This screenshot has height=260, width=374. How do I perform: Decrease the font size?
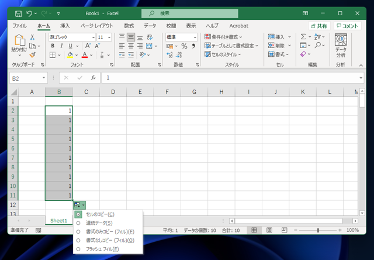point(98,46)
